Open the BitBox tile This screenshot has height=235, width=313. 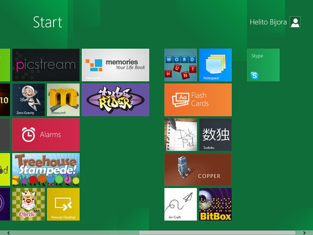[x=215, y=204]
